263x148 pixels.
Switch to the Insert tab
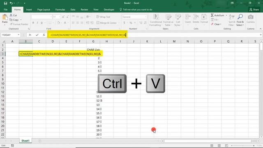click(x=29, y=9)
